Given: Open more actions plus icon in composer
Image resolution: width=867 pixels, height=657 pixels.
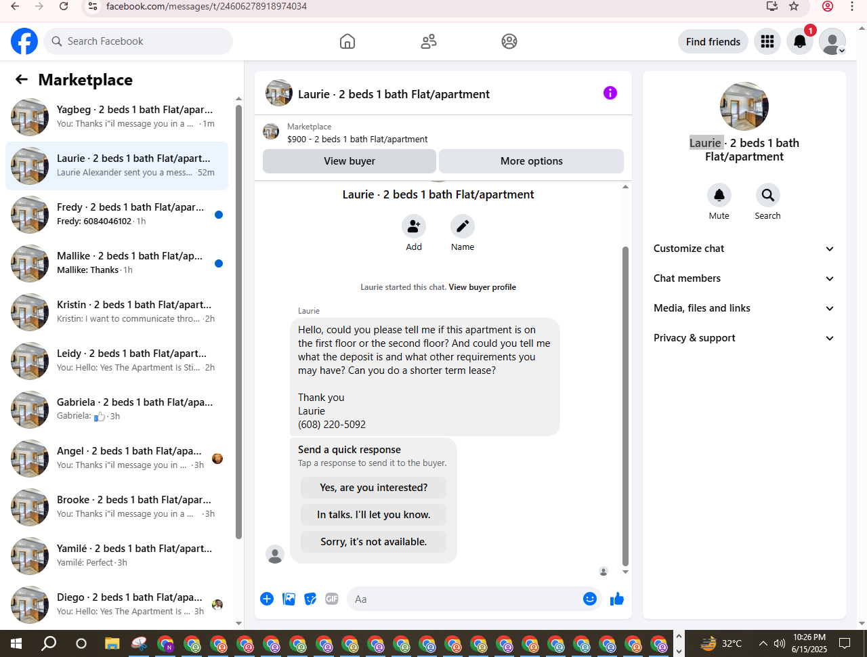Looking at the screenshot, I should 267,599.
